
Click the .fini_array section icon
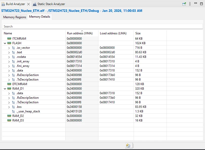pyautogui.click(x=13, y=66)
